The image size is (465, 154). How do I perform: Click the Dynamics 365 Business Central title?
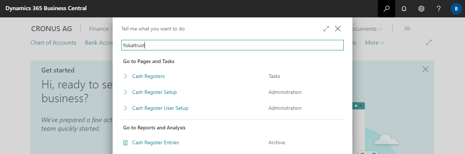(x=46, y=8)
